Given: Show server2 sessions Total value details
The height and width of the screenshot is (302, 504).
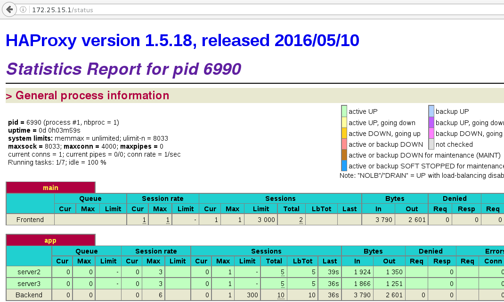Looking at the screenshot, I should click(x=282, y=272).
